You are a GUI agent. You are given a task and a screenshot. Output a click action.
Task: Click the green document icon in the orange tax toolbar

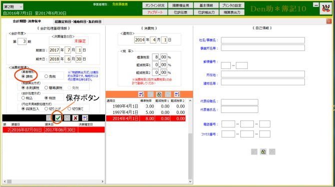159,94
